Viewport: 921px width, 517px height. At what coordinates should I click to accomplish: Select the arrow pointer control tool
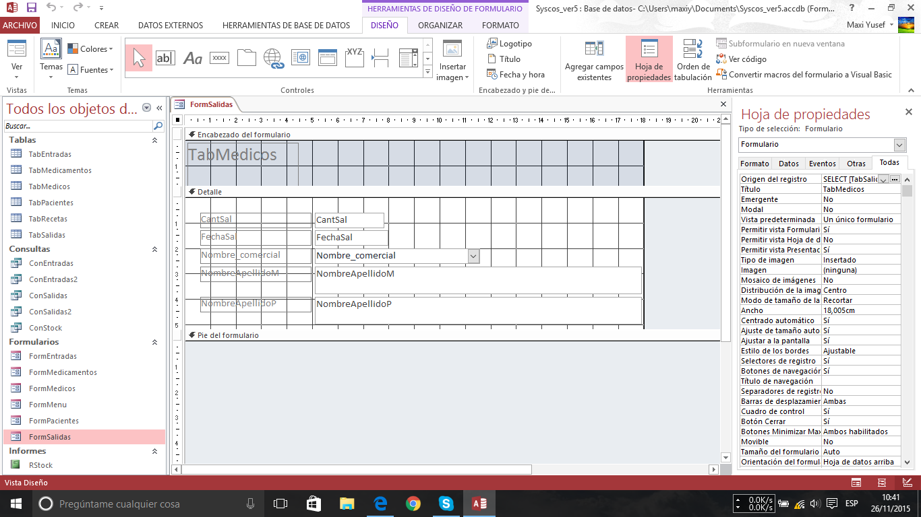coord(139,58)
